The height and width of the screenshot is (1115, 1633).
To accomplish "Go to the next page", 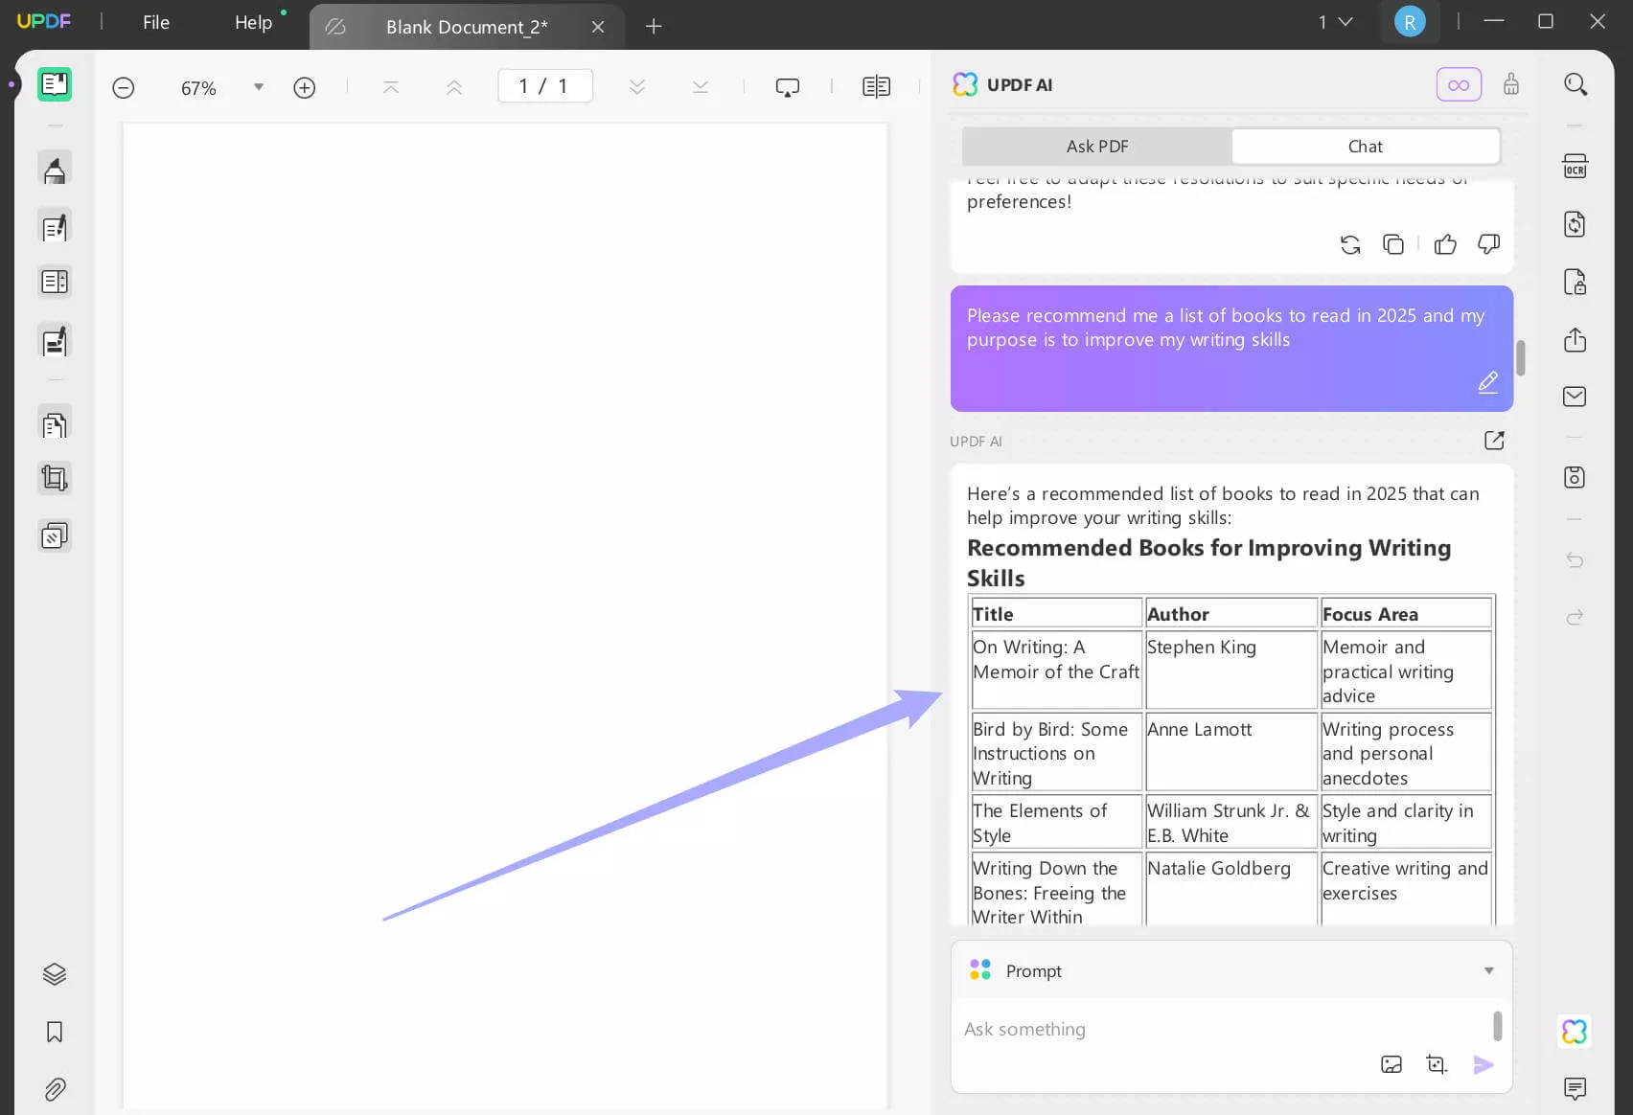I will click(x=637, y=87).
